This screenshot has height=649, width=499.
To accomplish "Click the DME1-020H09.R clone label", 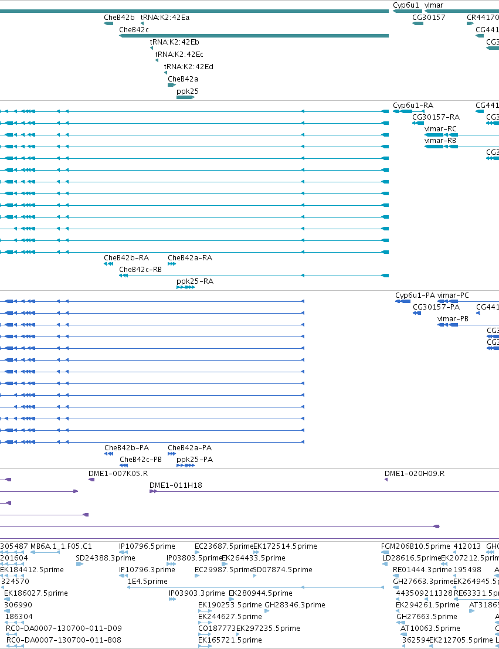I will (x=415, y=474).
